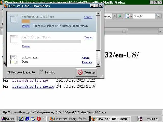
Task: Select the Firefox Setup 10.0.exe file icon in Downloads
Action: [x=14, y=39]
